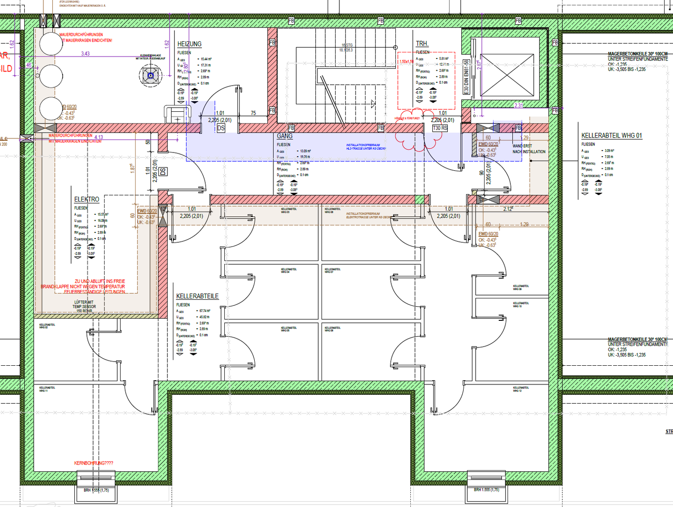673x507 pixels.
Task: Select the topmost circular pipe opening at left wall
Action: [51, 43]
